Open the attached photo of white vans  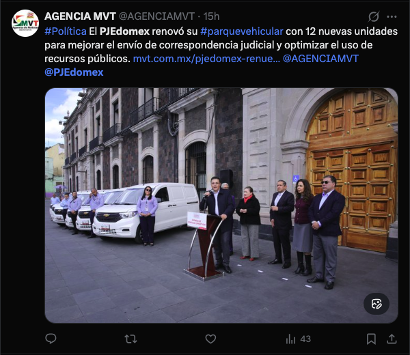point(221,205)
